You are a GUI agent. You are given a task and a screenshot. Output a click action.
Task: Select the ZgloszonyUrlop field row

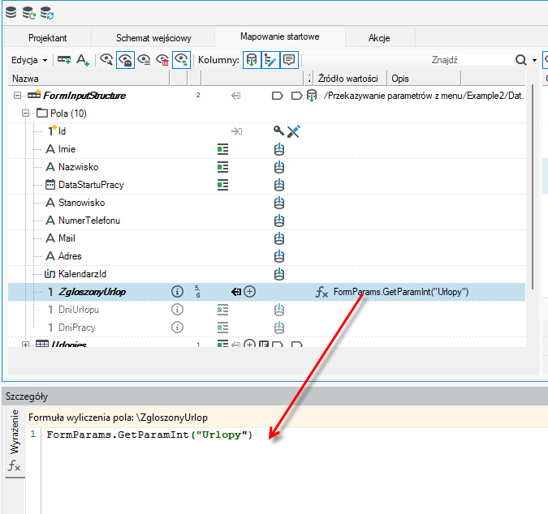(266, 292)
